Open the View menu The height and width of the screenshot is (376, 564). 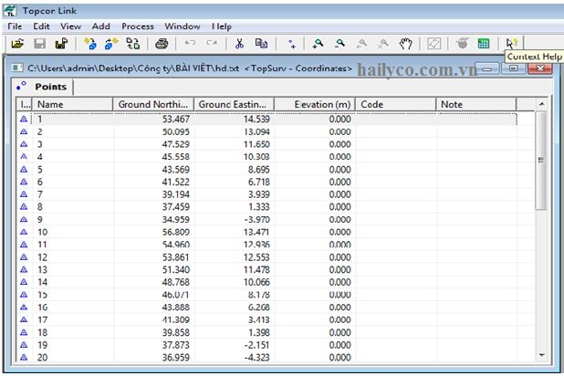[70, 26]
